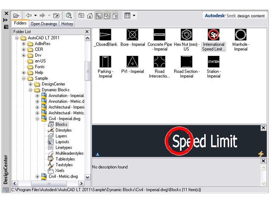Image resolution: width=271 pixels, height=203 pixels.
Task: Select the Layouts item
Action: point(62,142)
